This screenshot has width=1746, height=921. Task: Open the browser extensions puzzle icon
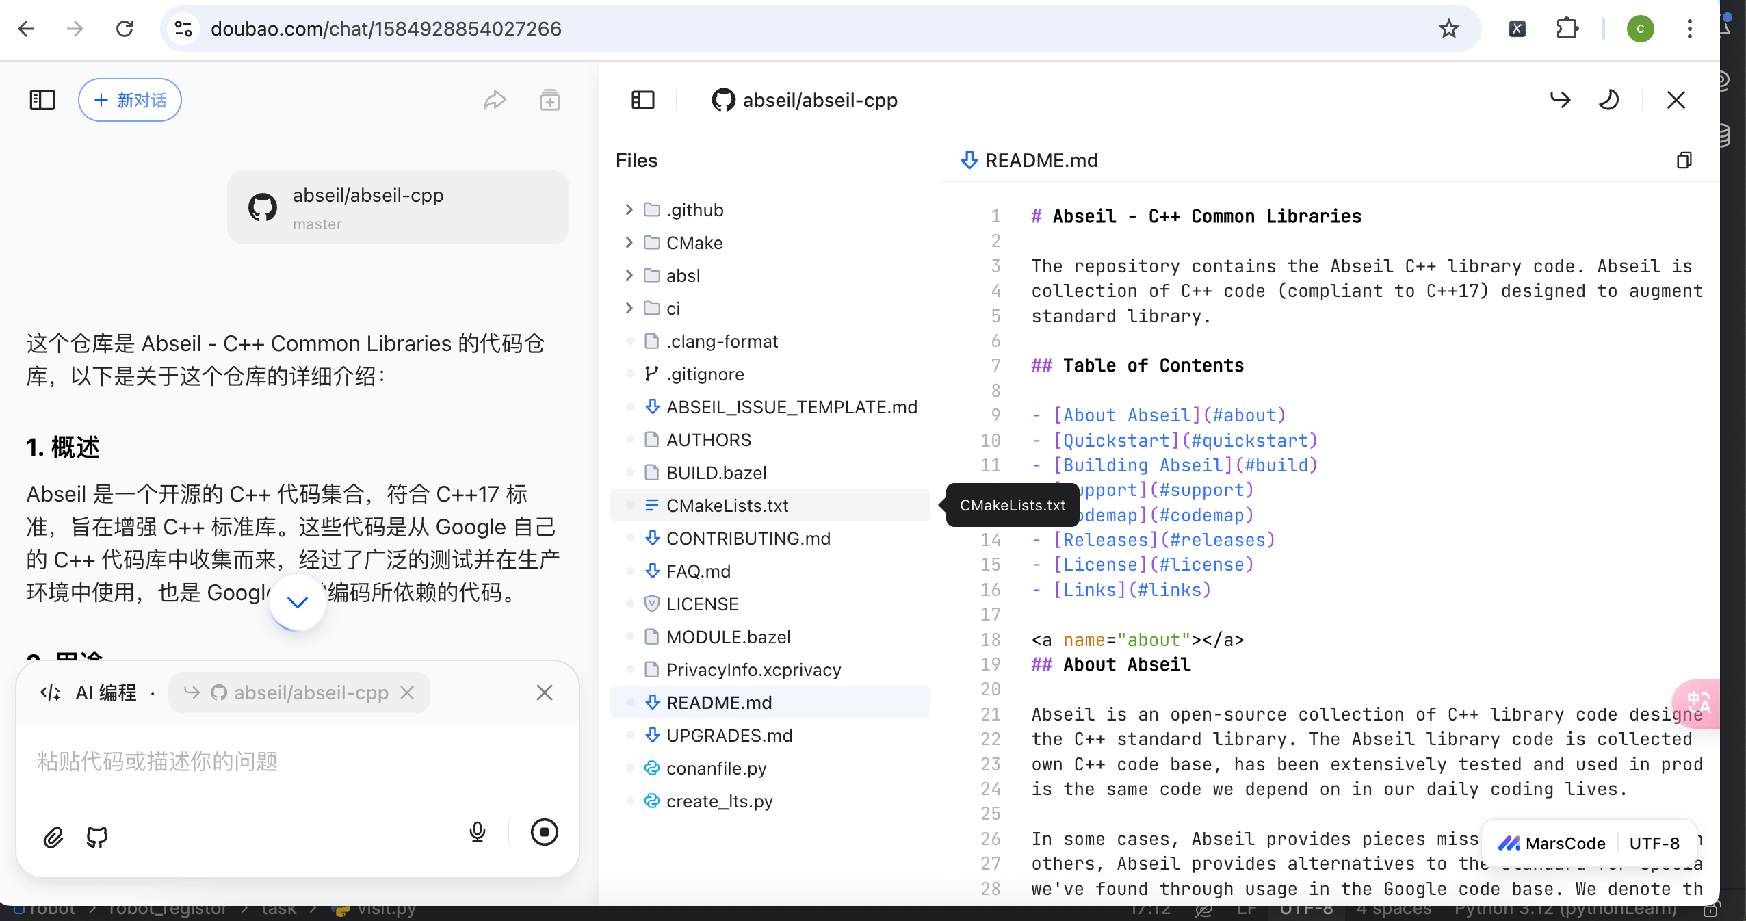(1567, 29)
